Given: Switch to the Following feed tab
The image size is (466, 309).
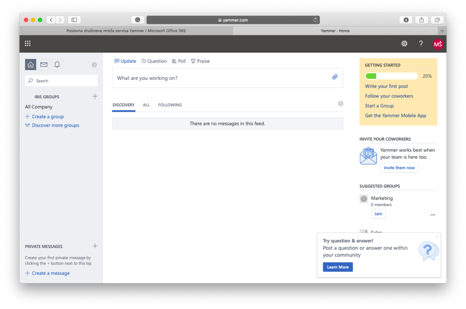Looking at the screenshot, I should (170, 105).
